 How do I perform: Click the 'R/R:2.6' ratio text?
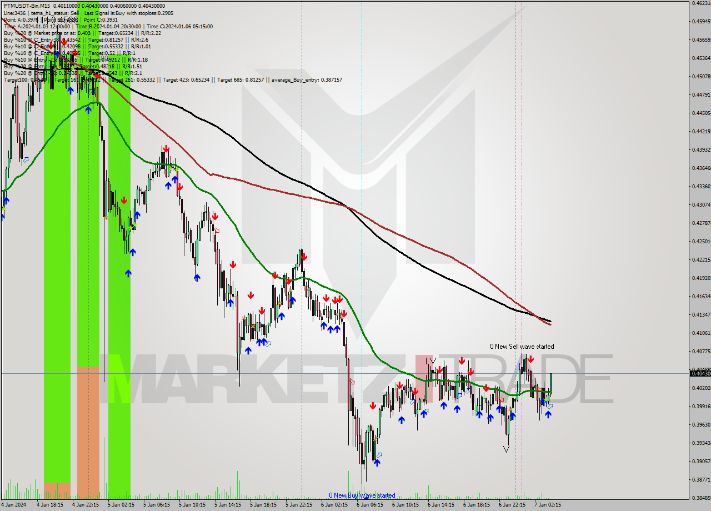tap(139, 39)
